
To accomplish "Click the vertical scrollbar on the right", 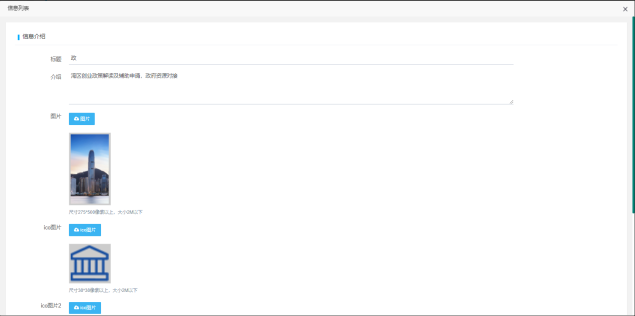I will click(633, 115).
